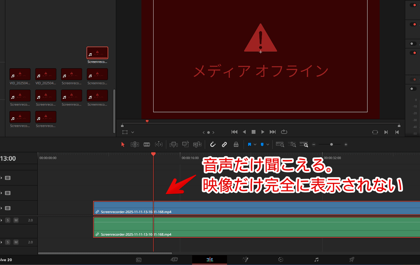Viewport: 420px width, 265px height.
Task: Click the Replace Clip icon
Action: 197,144
